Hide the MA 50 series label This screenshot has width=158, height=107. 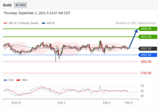[51, 23]
